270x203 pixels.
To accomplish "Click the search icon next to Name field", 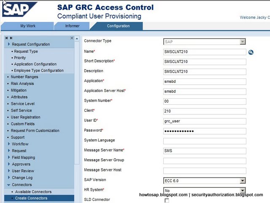I will point(251,52).
